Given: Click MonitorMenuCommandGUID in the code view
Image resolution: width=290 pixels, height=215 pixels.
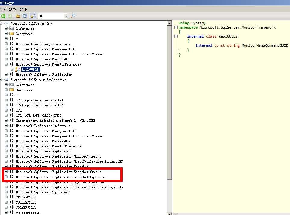Looking at the screenshot, I should tap(265, 45).
